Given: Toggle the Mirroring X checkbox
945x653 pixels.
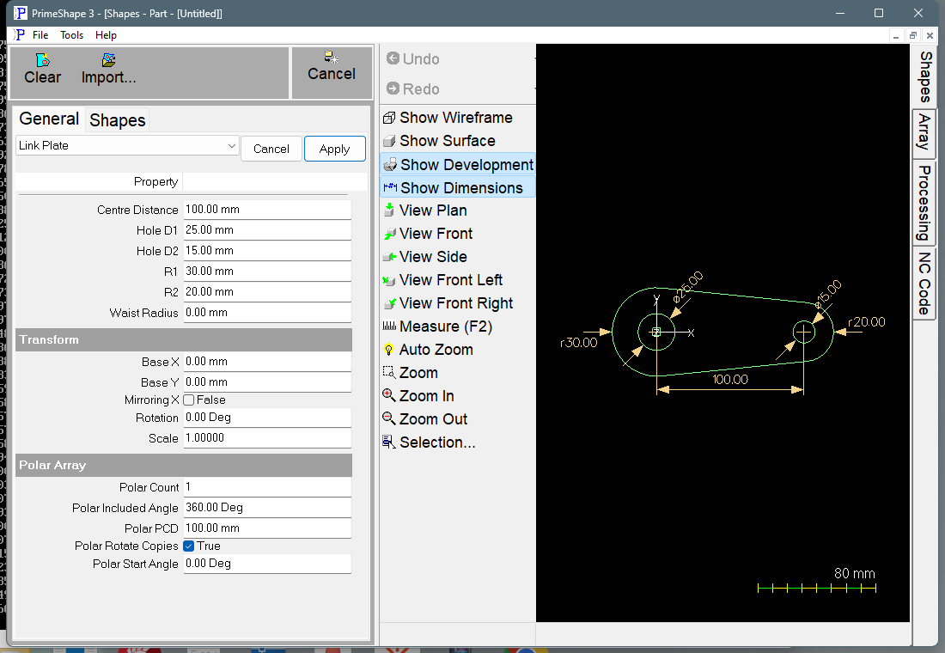Looking at the screenshot, I should click(189, 400).
